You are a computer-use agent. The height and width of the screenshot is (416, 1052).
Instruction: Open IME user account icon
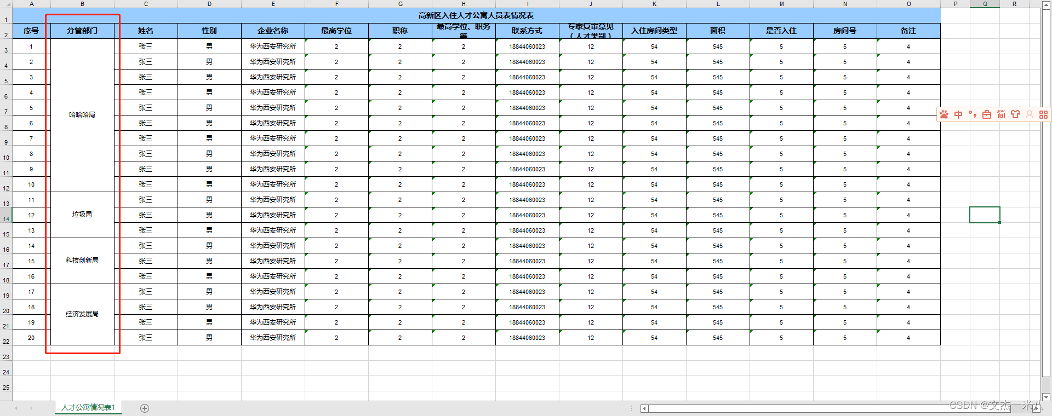pos(1030,114)
